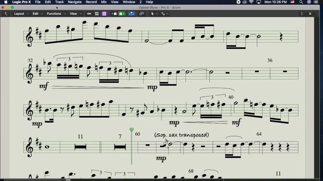Open the AirPlay display menu

[x=258, y=2]
